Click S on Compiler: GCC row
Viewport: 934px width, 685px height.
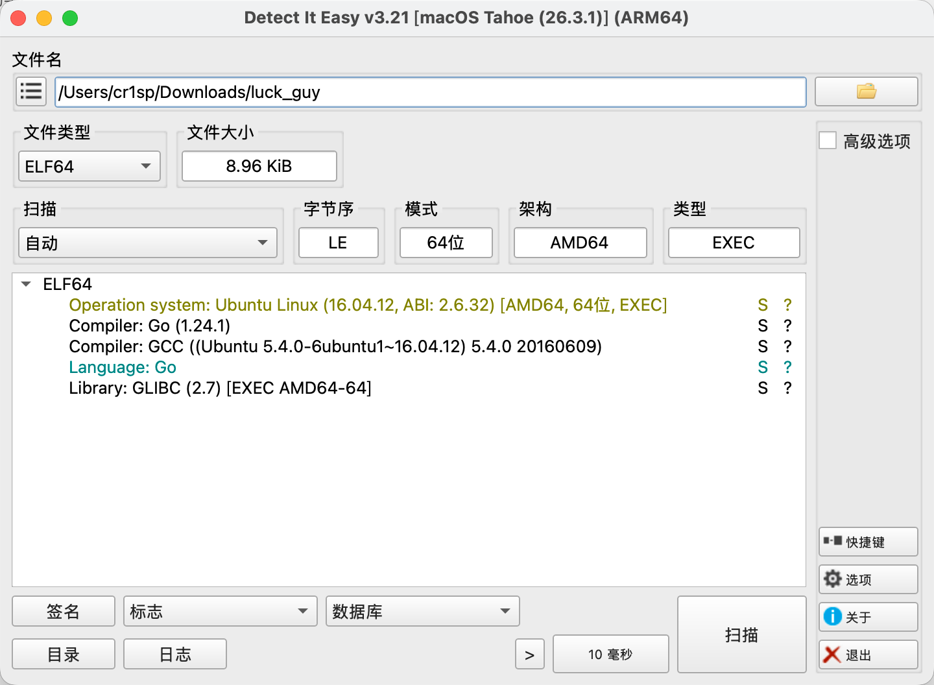pos(763,346)
